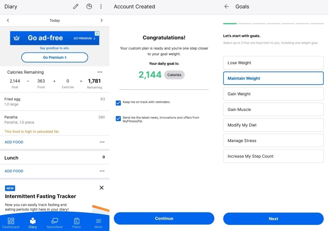Open the Plans icon
The height and width of the screenshot is (231, 331).
(x=76, y=221)
